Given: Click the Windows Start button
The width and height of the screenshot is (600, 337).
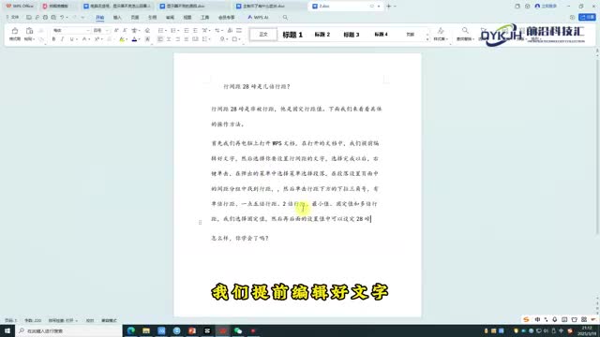Looking at the screenshot, I should [x=7, y=330].
